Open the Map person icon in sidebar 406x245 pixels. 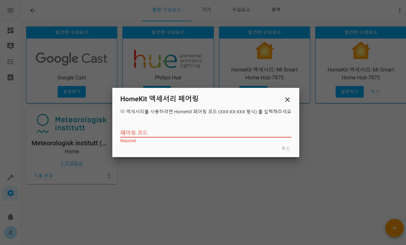10,46
